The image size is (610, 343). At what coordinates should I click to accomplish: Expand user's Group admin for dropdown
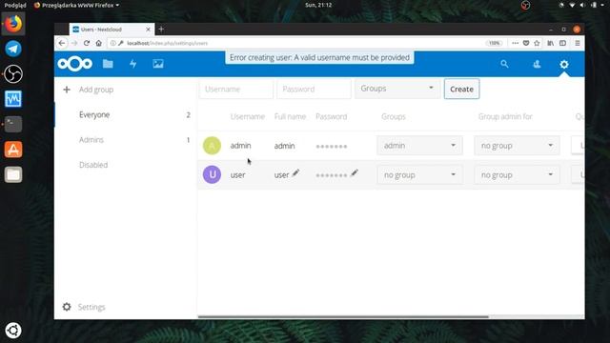pos(517,175)
